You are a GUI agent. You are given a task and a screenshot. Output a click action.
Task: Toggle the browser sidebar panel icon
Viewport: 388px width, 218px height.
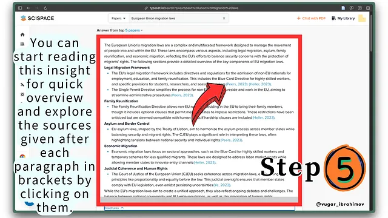(20, 8)
